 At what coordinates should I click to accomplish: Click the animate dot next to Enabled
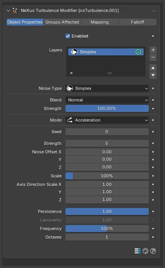coord(153,36)
